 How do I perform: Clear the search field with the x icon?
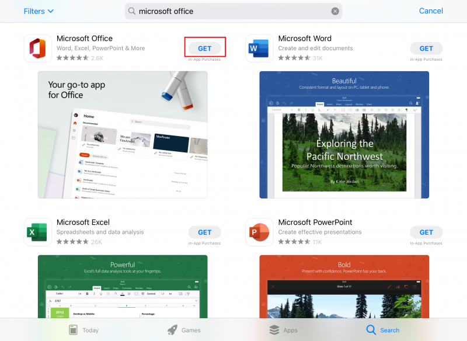[335, 11]
